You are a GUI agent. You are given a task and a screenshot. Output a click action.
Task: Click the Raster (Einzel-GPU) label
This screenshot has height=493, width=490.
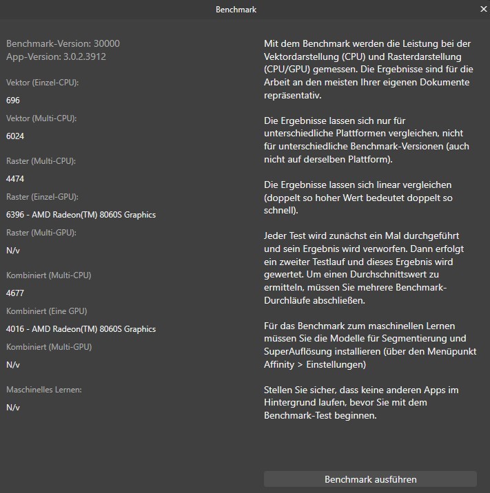42,197
